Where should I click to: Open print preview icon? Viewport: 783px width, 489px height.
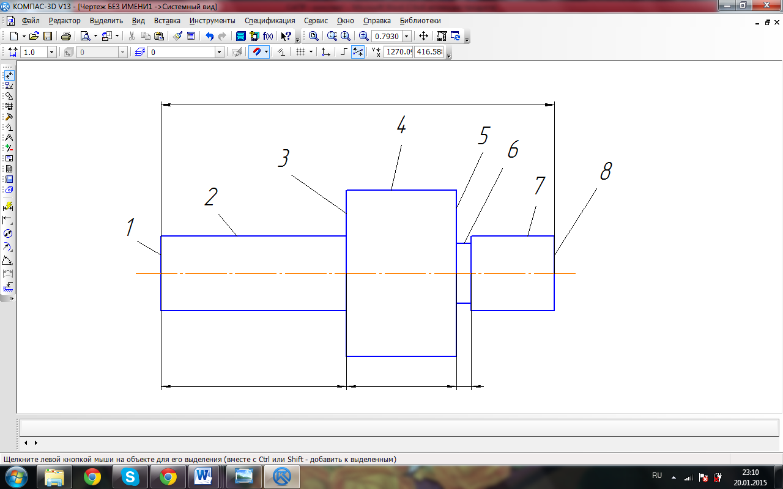coord(86,36)
